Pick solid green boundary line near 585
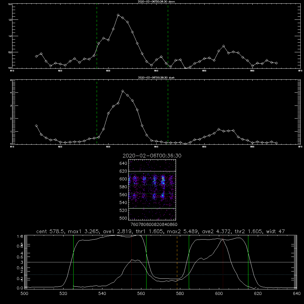Viewport: 304px width, 304px height. point(189,262)
